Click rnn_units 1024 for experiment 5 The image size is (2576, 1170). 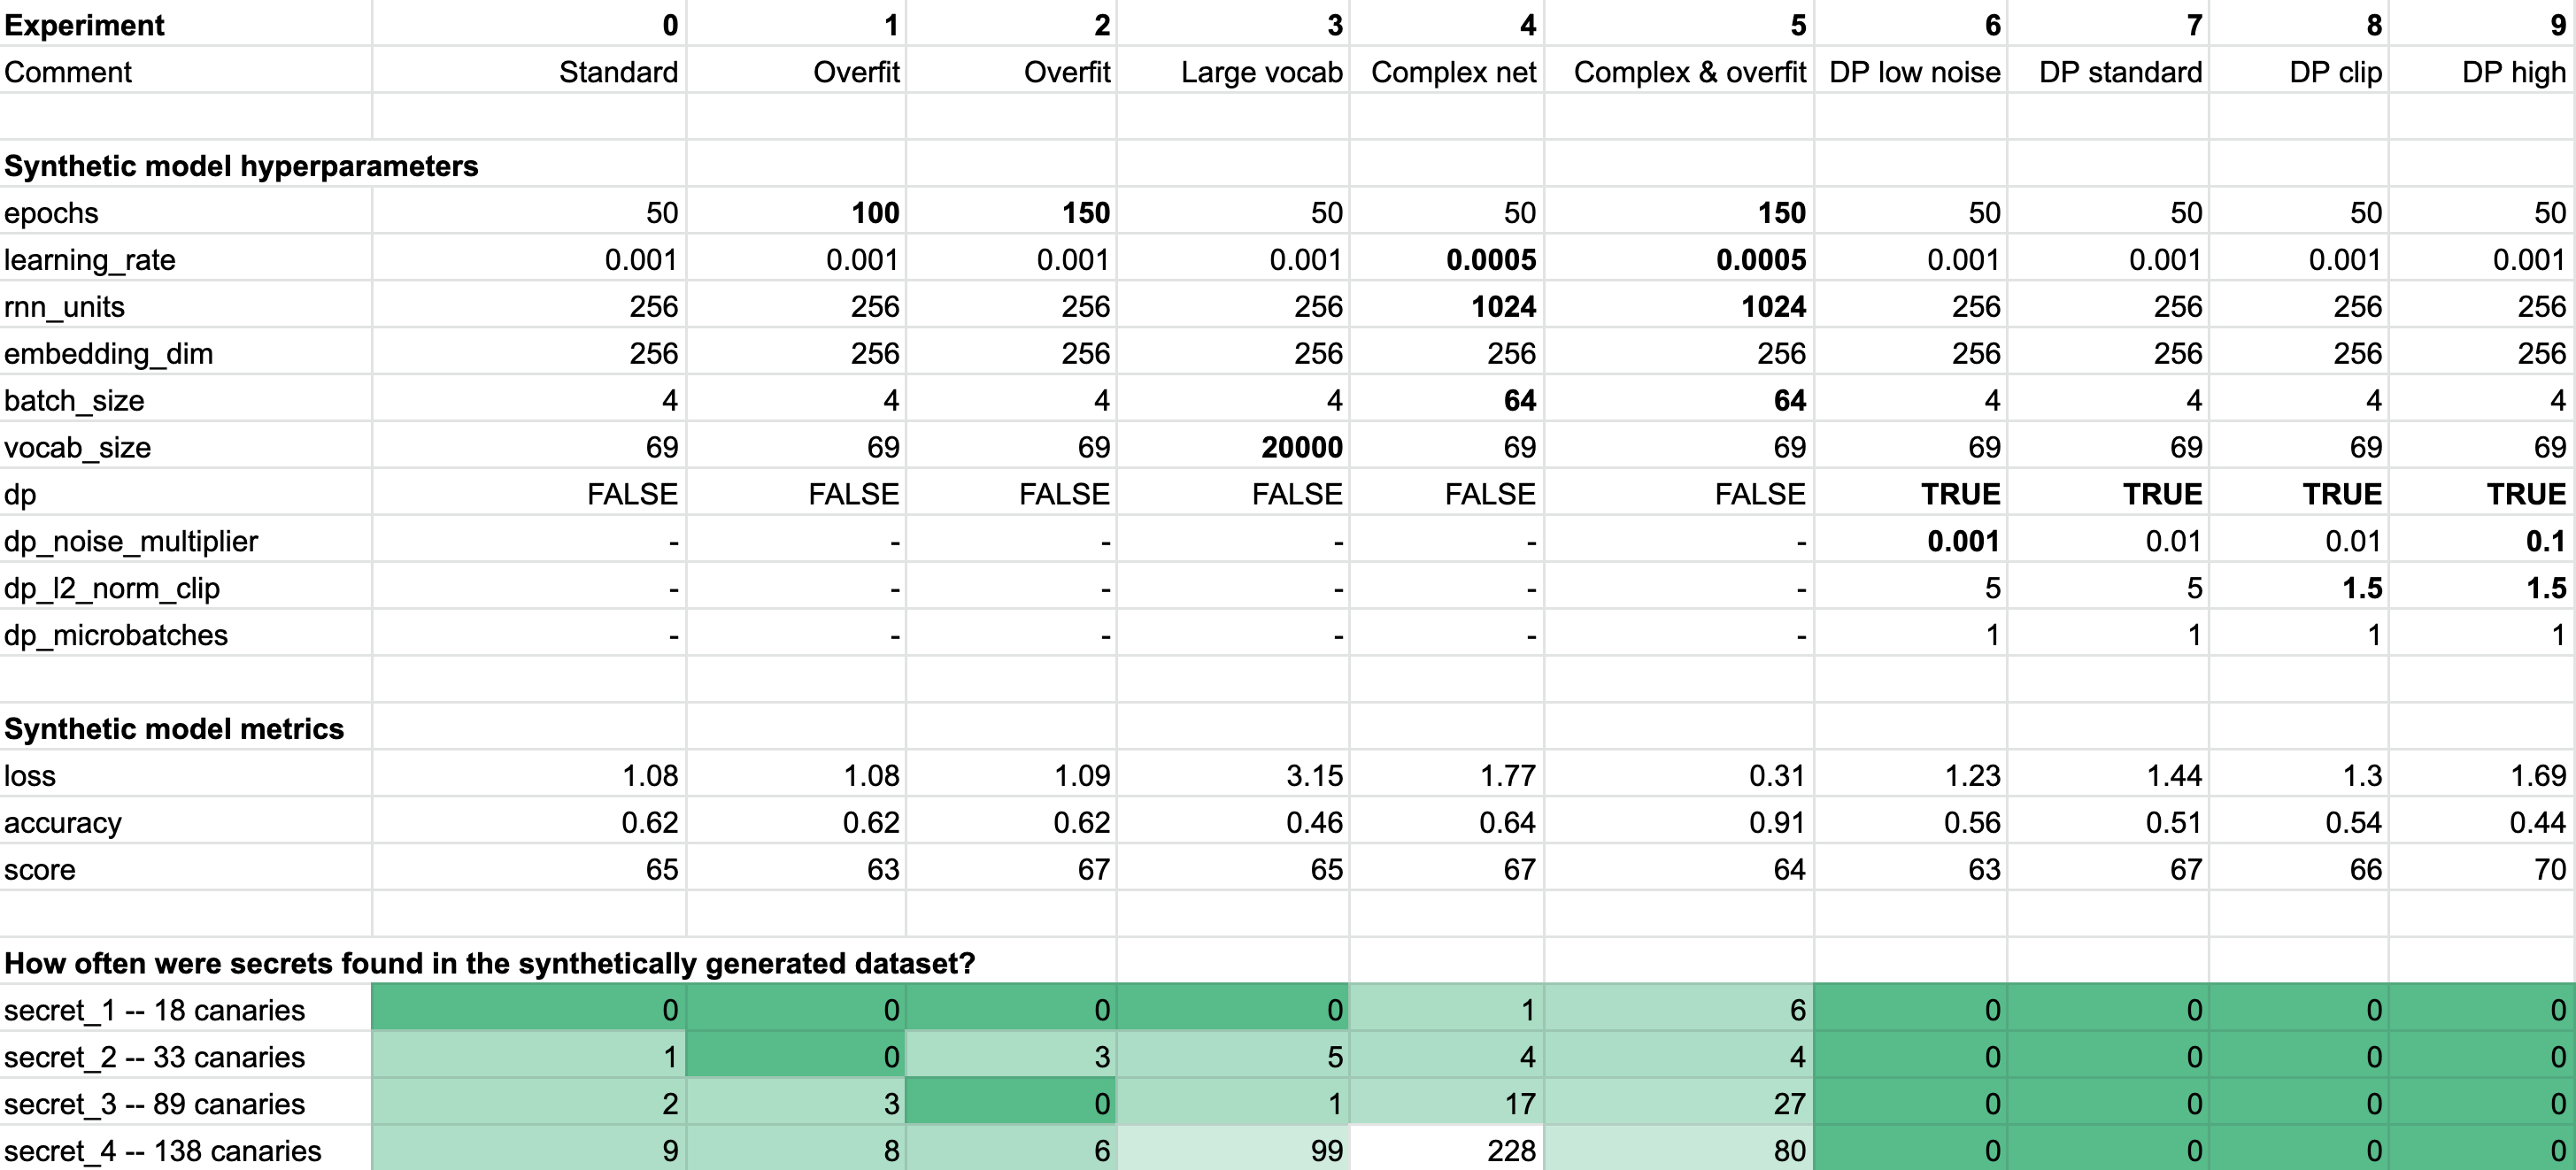[1678, 306]
